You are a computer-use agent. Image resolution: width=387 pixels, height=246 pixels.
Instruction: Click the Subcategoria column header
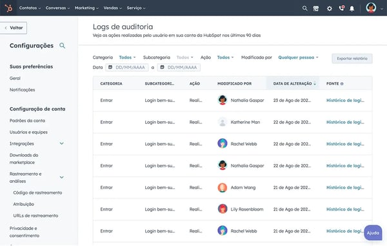159,84
